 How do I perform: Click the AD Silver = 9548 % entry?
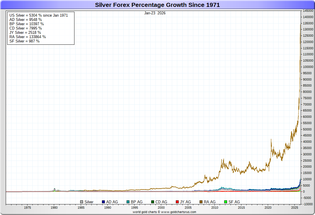coord(25,19)
